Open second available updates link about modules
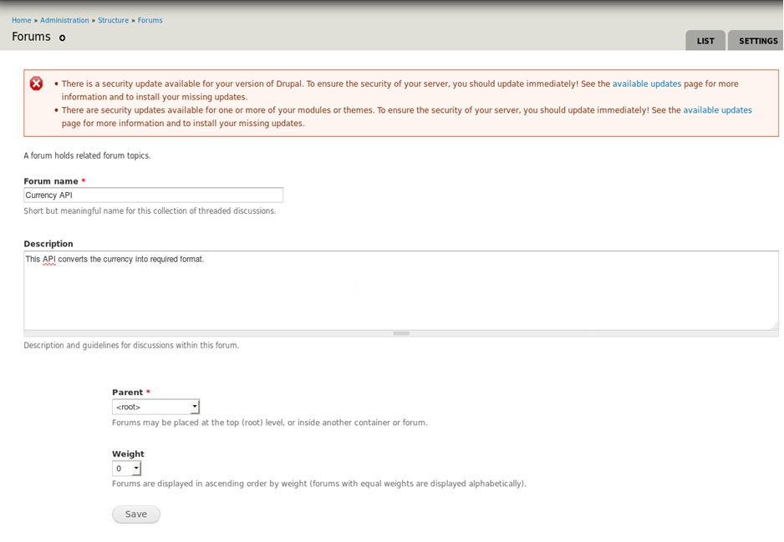The image size is (784, 542). (x=717, y=110)
